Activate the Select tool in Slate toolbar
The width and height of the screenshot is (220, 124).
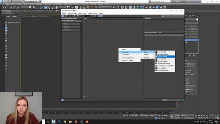[63, 16]
